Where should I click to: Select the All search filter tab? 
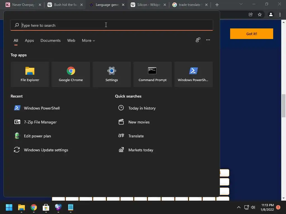16,41
